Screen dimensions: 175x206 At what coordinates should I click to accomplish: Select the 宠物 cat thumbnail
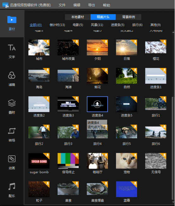[126, 161]
